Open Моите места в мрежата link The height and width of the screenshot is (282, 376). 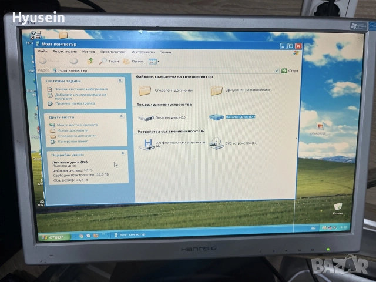pos(77,125)
